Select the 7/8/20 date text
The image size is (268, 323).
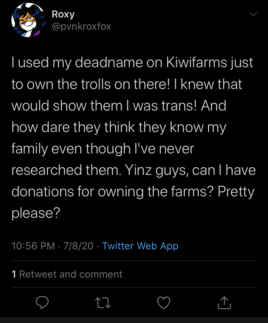[x=78, y=246]
